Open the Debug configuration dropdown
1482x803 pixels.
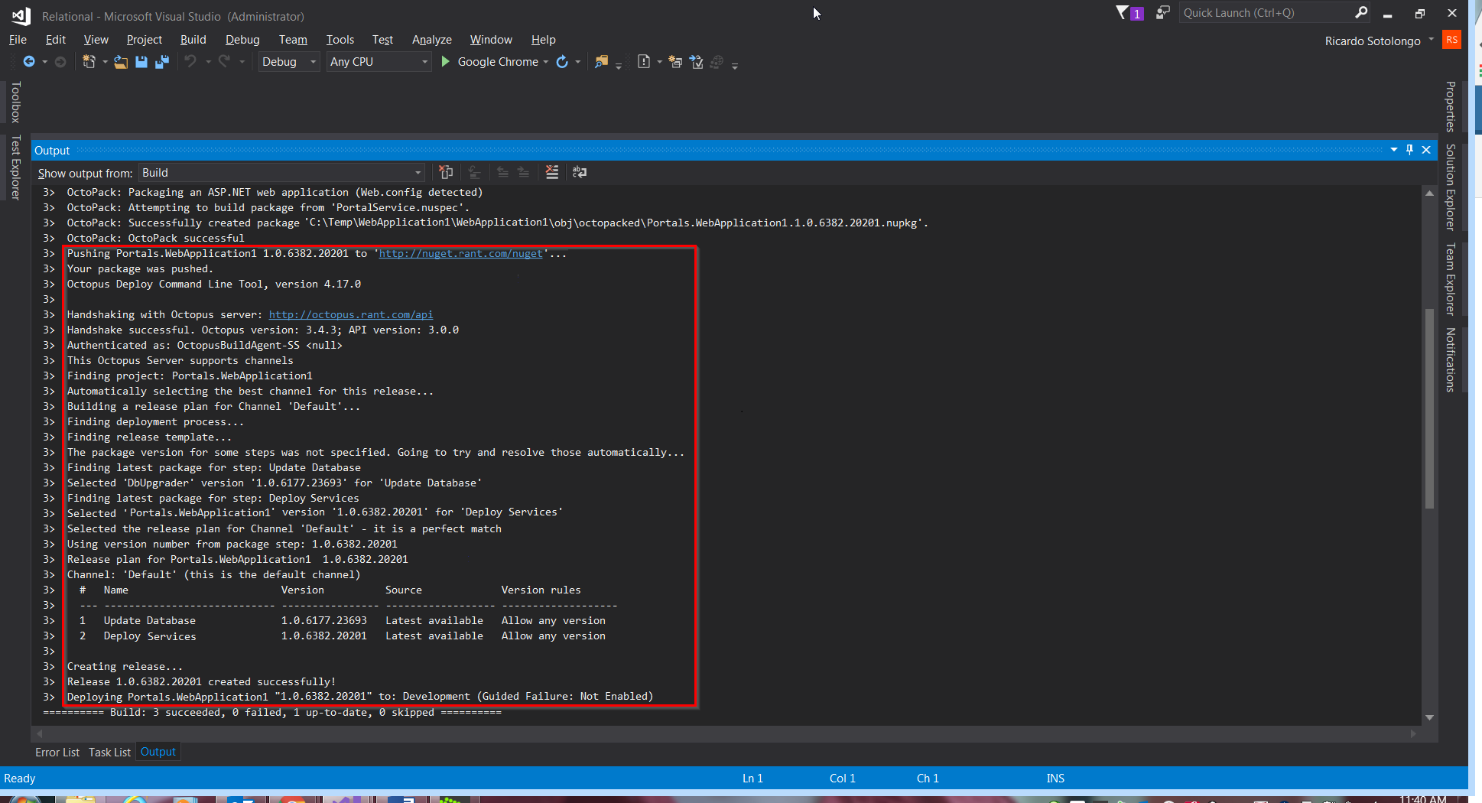[288, 62]
